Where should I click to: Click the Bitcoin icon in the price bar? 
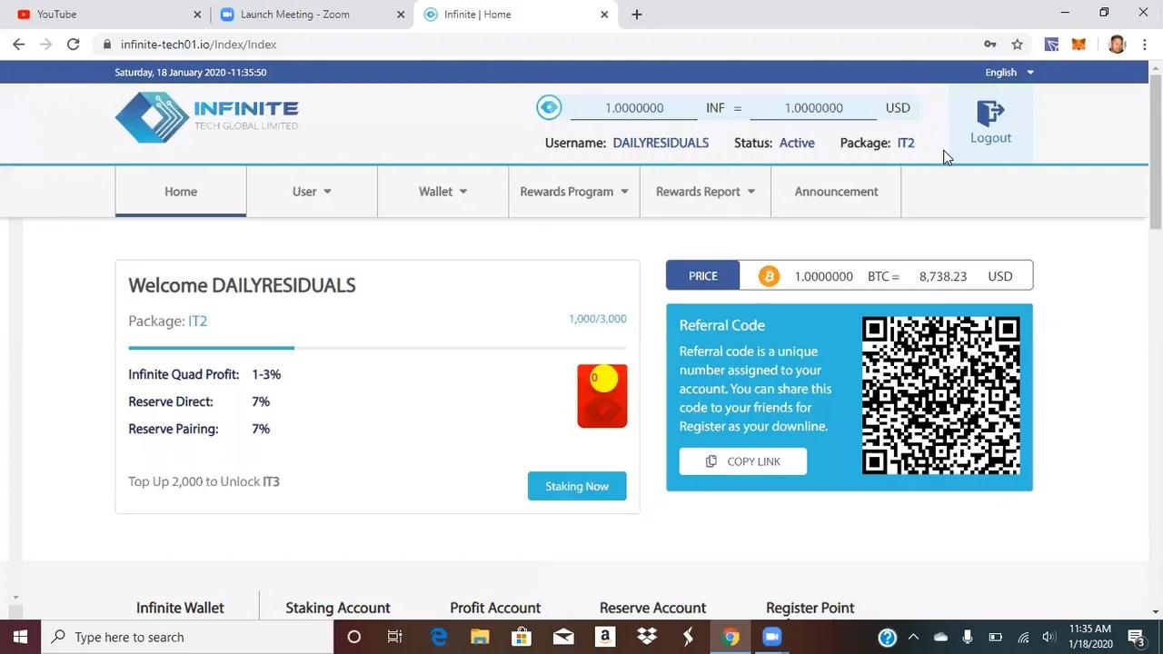(769, 276)
